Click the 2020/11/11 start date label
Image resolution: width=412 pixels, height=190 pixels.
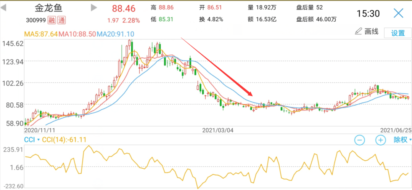(x=40, y=130)
